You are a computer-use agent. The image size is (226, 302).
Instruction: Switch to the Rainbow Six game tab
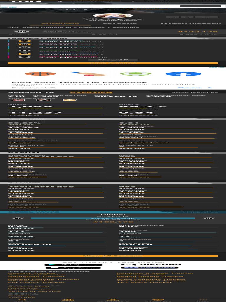click(x=87, y=1)
